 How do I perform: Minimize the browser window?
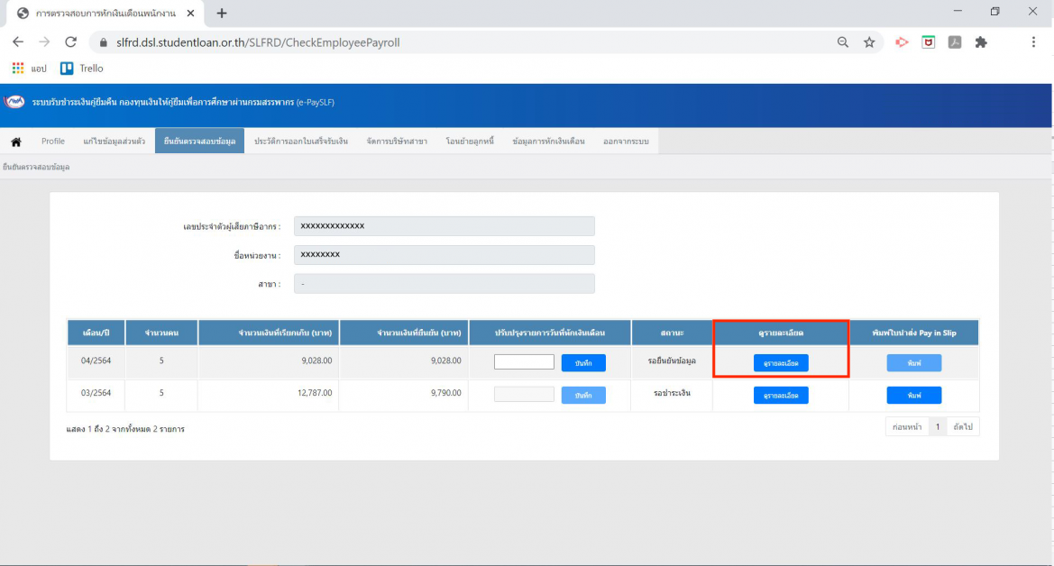pos(958,12)
